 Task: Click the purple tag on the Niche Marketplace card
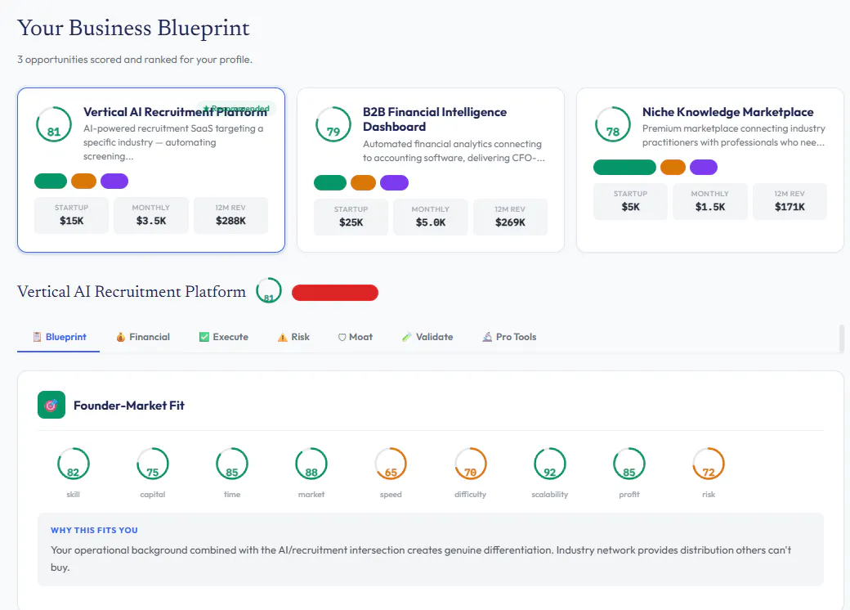click(x=704, y=167)
